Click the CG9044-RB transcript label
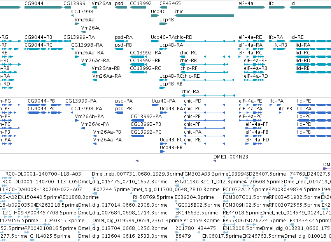Viewport: 331px width, 242px height. pyautogui.click(x=38, y=37)
